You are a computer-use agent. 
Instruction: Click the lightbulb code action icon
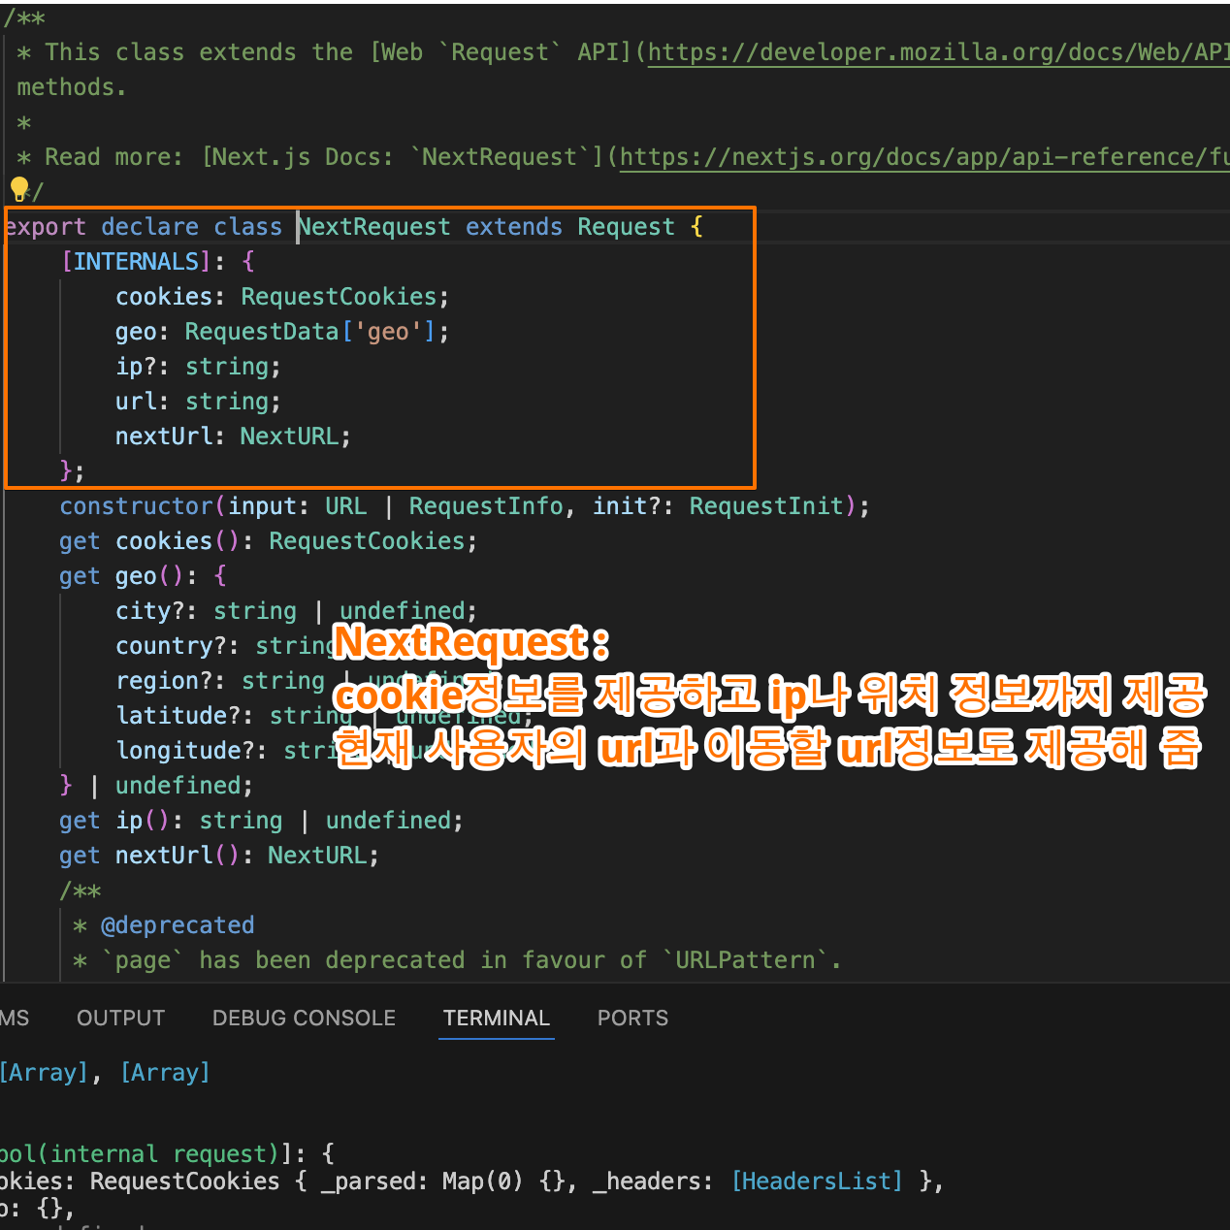click(x=18, y=188)
